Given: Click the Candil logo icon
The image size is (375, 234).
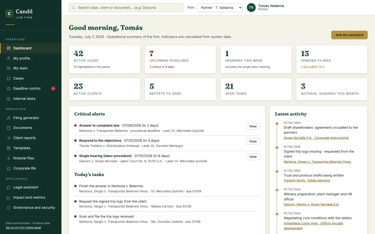Looking at the screenshot, I should point(9,14).
